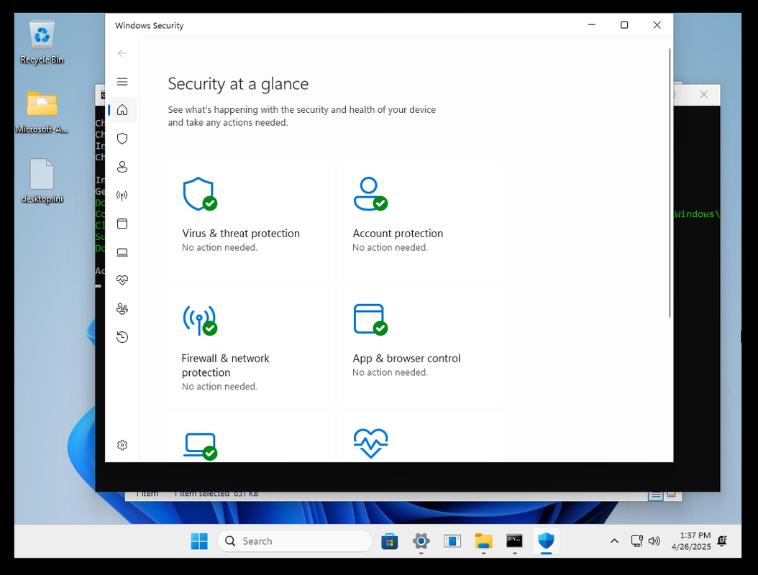Click the details view button in Explorer status bar
This screenshot has width=758, height=575.
(655, 494)
